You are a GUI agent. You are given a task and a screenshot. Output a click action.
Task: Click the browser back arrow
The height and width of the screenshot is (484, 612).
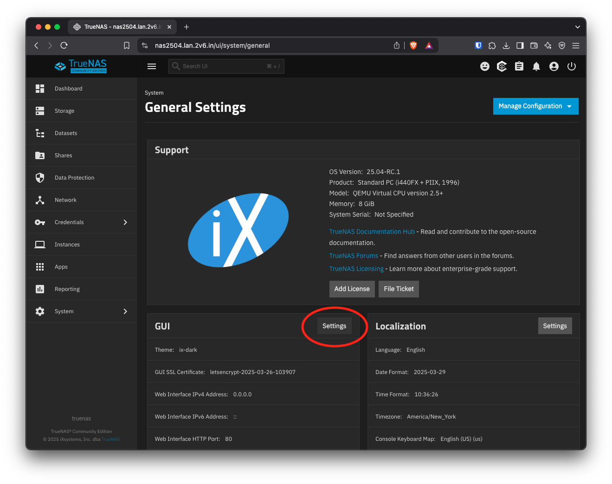point(37,45)
